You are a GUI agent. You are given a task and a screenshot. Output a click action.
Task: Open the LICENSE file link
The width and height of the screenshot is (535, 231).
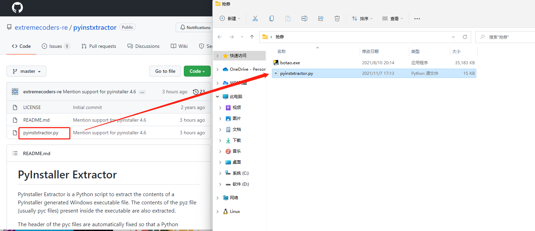coord(32,107)
